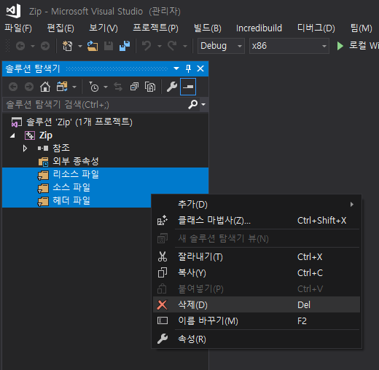Expand the 참조 references node
This screenshot has width=379, height=370.
25,148
